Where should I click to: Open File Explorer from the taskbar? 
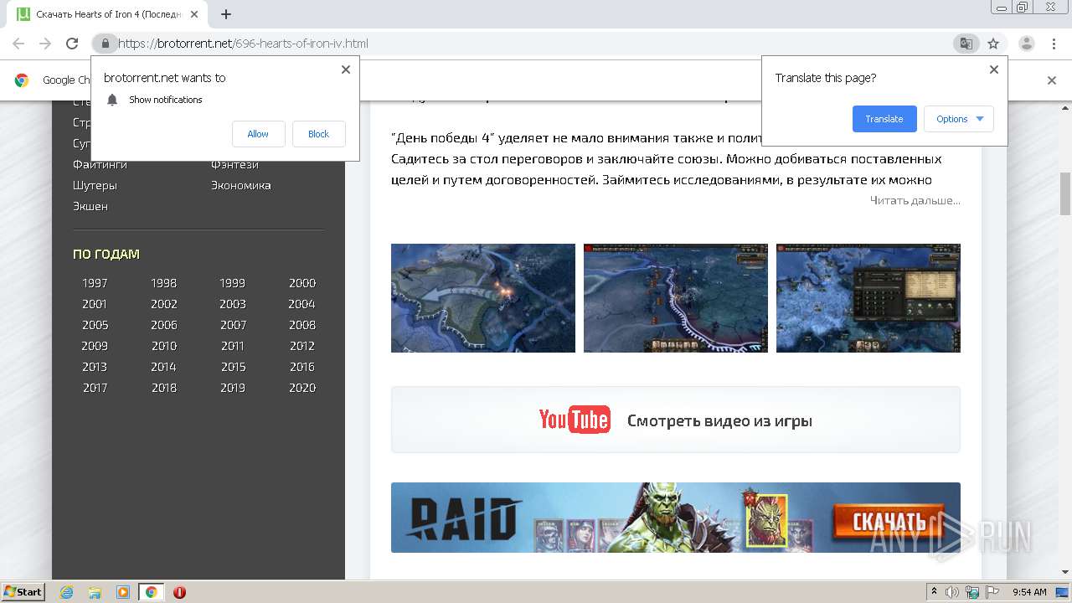point(95,592)
